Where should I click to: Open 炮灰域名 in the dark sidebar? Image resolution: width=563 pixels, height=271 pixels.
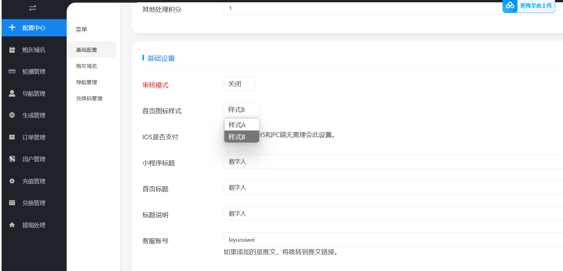(x=34, y=50)
